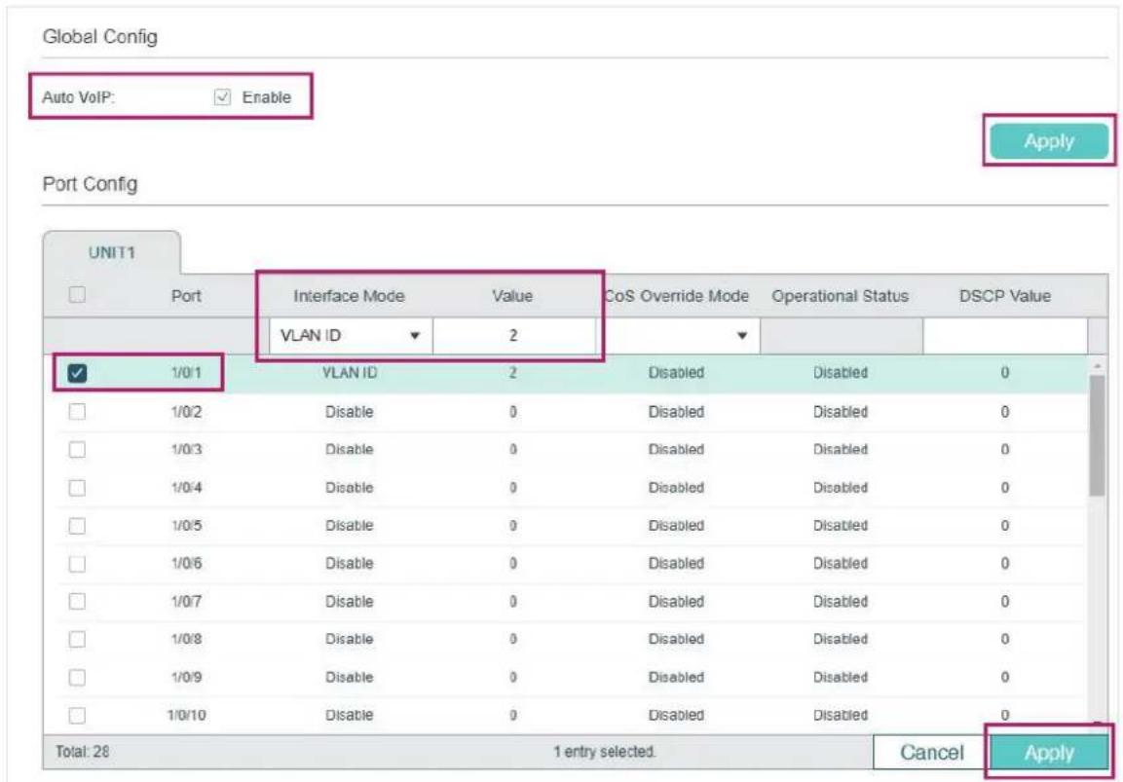
Task: Check the port 1/0/8 checkbox
Action: (77, 640)
